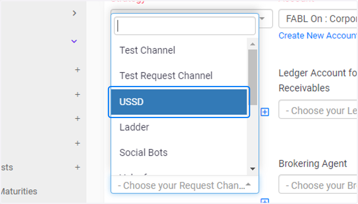Click the blue plus-square icon near USSD row
The width and height of the screenshot is (358, 204).
pyautogui.click(x=265, y=112)
